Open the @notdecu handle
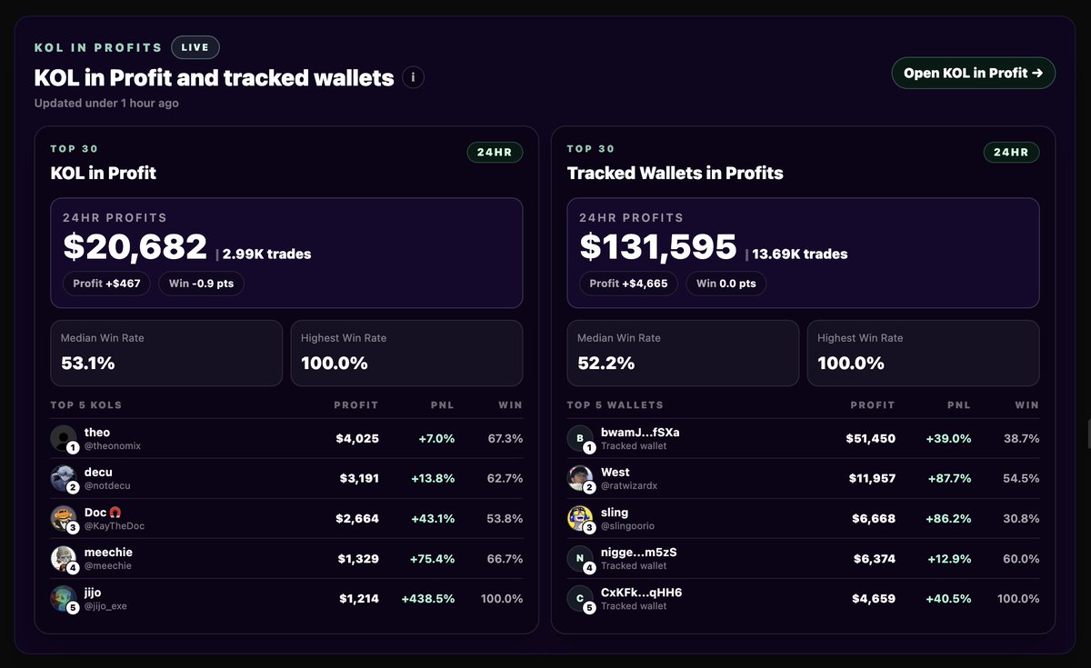 tap(107, 486)
